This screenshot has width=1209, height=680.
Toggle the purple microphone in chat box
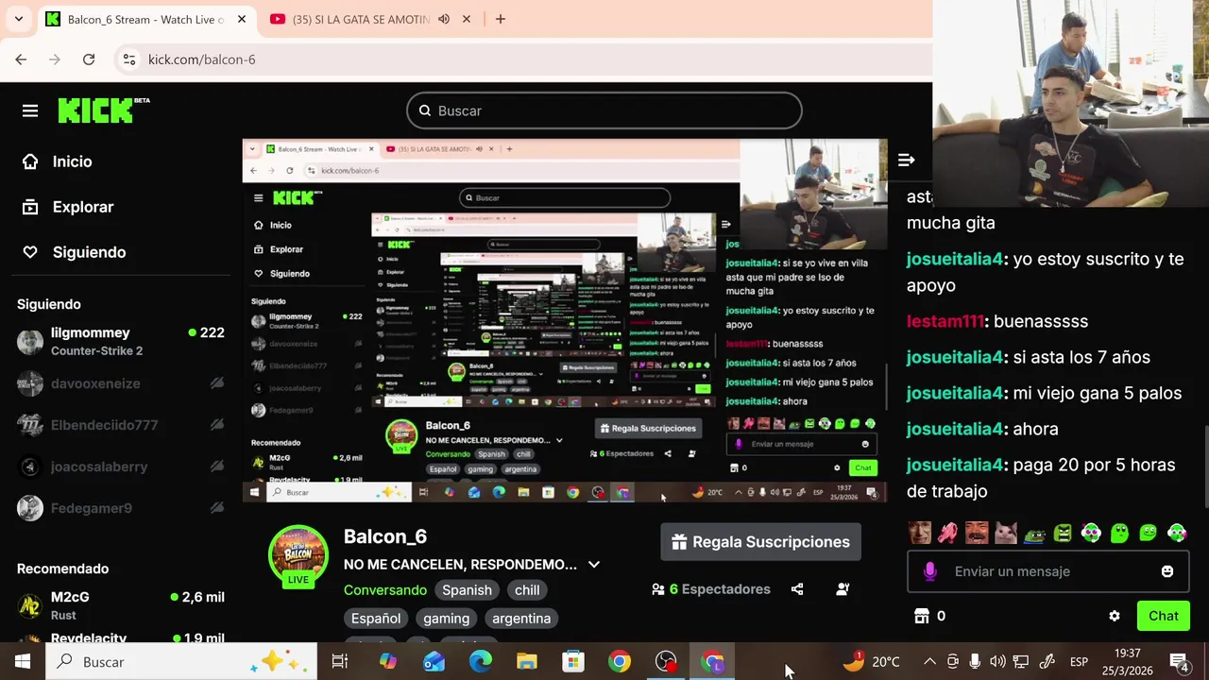pyautogui.click(x=930, y=571)
